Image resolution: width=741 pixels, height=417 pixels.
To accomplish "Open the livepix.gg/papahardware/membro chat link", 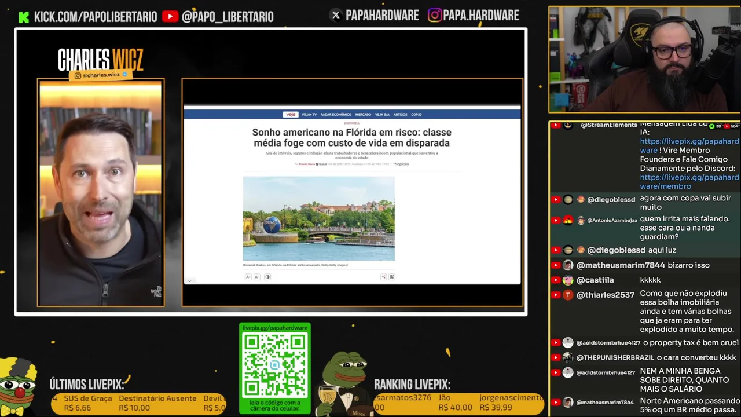I will tap(689, 182).
